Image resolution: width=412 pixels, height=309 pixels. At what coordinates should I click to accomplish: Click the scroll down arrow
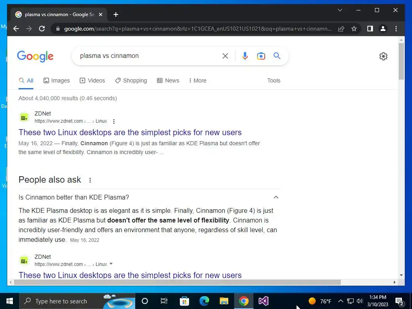(x=401, y=275)
